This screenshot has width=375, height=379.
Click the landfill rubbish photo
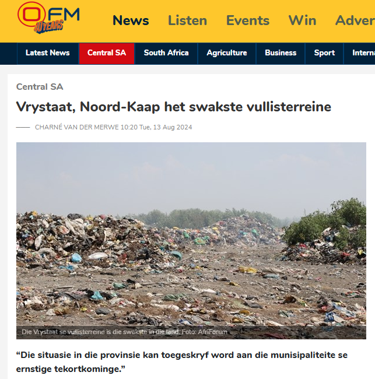pyautogui.click(x=191, y=240)
